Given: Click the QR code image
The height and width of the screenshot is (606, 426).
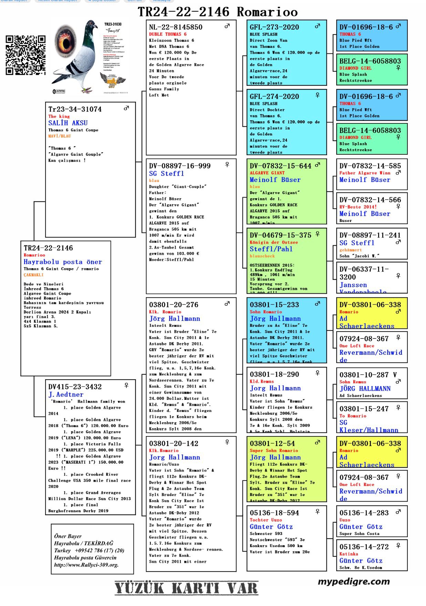Looking at the screenshot, I should [x=26, y=55].
